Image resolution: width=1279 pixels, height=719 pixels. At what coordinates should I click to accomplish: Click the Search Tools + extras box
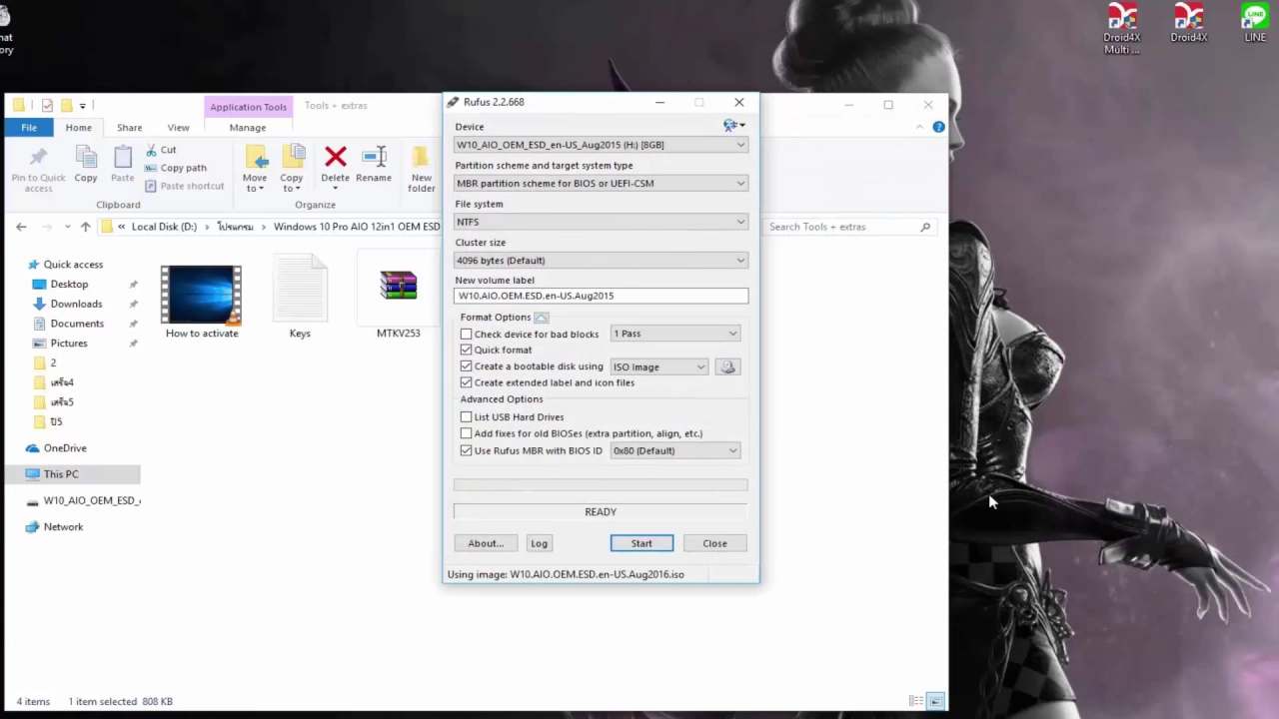point(849,227)
